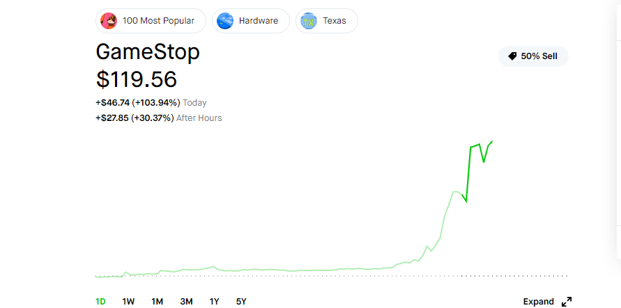Switch chart to the 3M range

(x=186, y=302)
